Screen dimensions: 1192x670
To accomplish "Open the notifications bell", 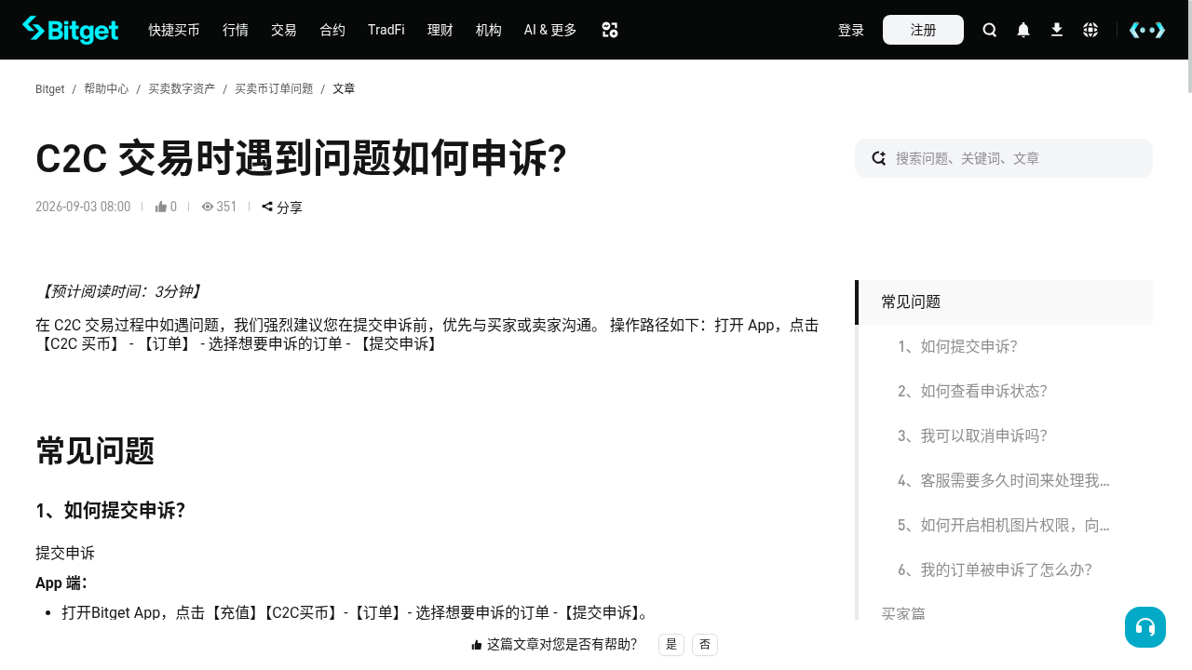I will coord(1023,30).
